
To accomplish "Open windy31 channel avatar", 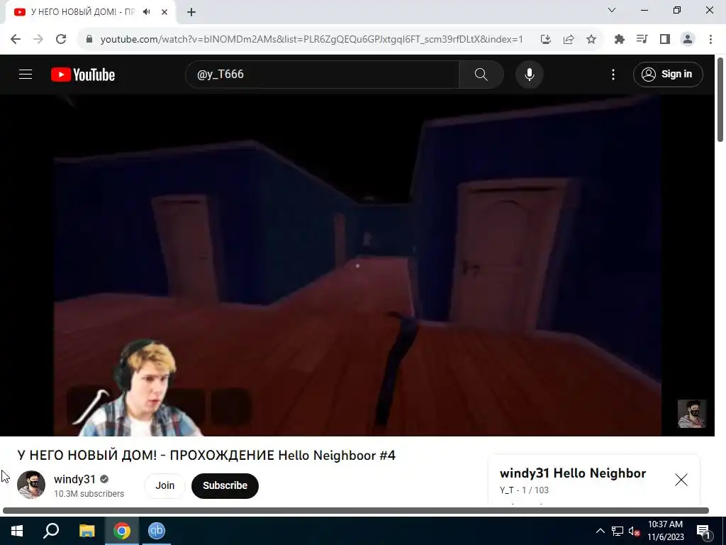I will click(x=31, y=485).
